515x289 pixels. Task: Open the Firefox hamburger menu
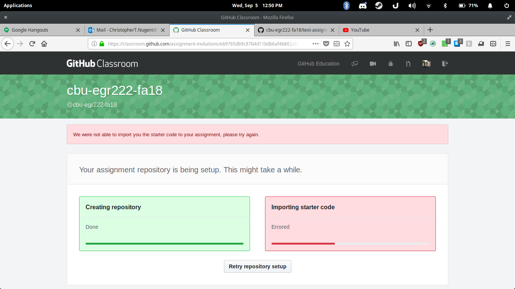coord(508,44)
